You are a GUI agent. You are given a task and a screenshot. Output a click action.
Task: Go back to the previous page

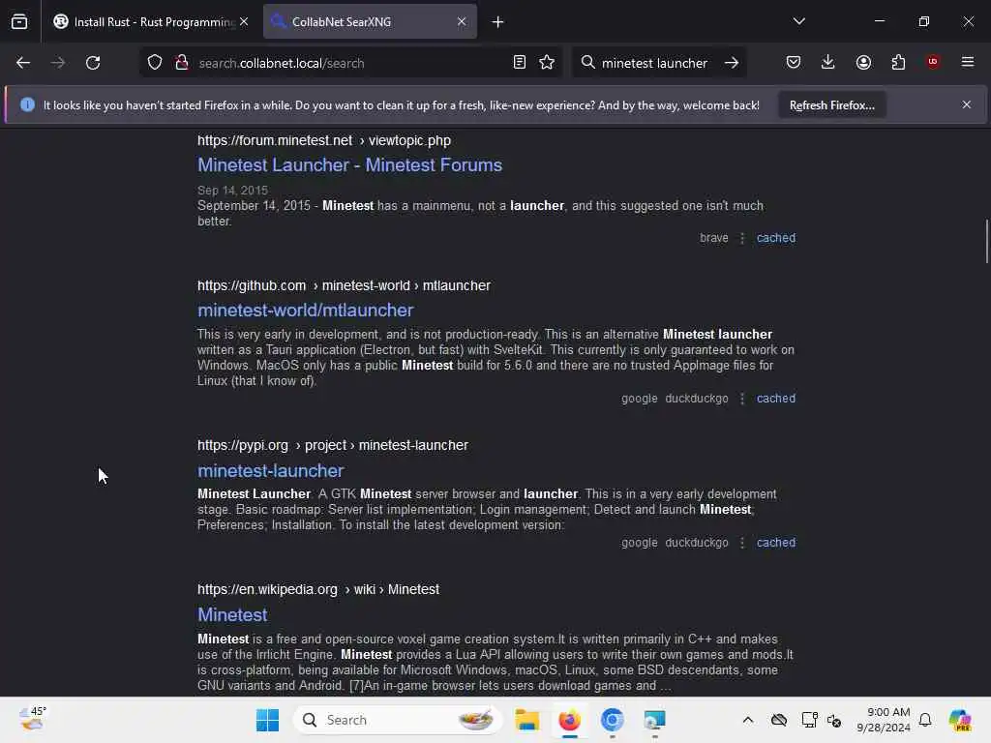click(x=23, y=63)
